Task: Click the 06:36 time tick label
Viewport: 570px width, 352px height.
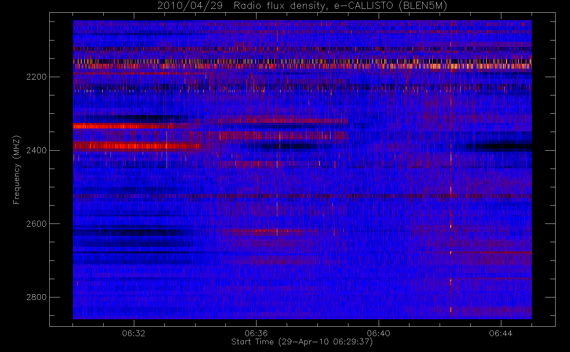Action: [256, 333]
